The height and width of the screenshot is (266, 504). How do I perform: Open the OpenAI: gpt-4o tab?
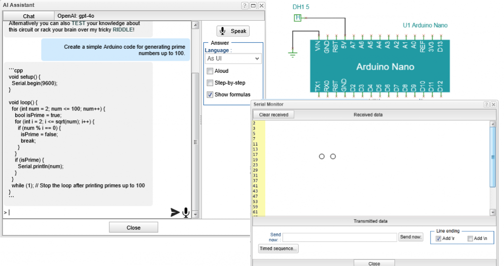click(76, 16)
